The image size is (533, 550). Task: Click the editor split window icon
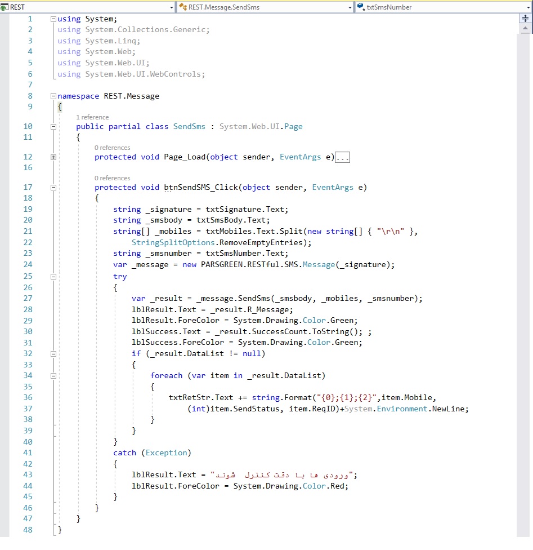526,19
